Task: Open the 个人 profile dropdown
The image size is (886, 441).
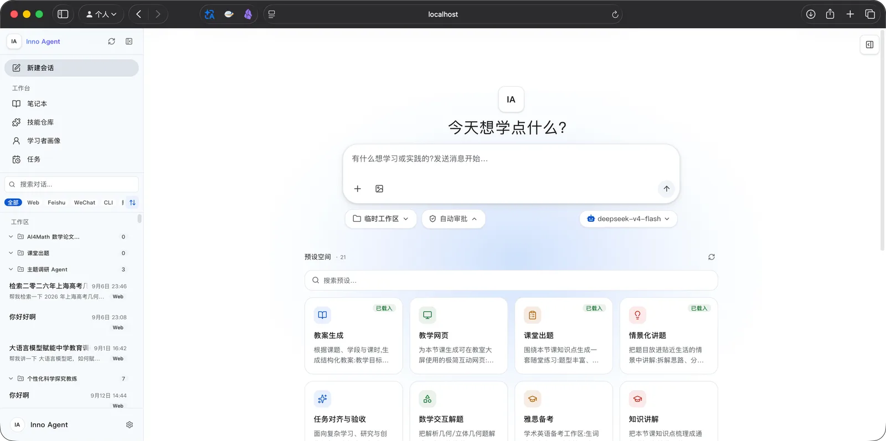Action: [x=101, y=14]
